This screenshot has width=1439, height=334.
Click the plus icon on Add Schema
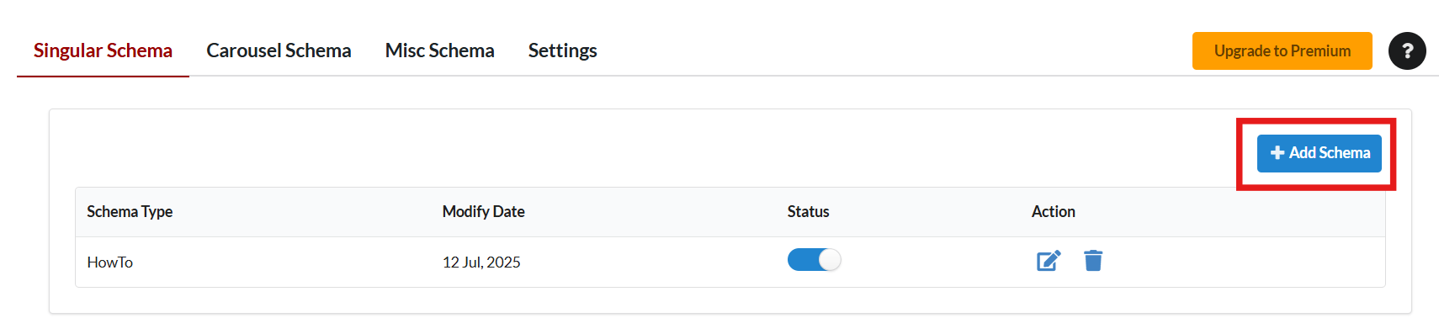1277,153
